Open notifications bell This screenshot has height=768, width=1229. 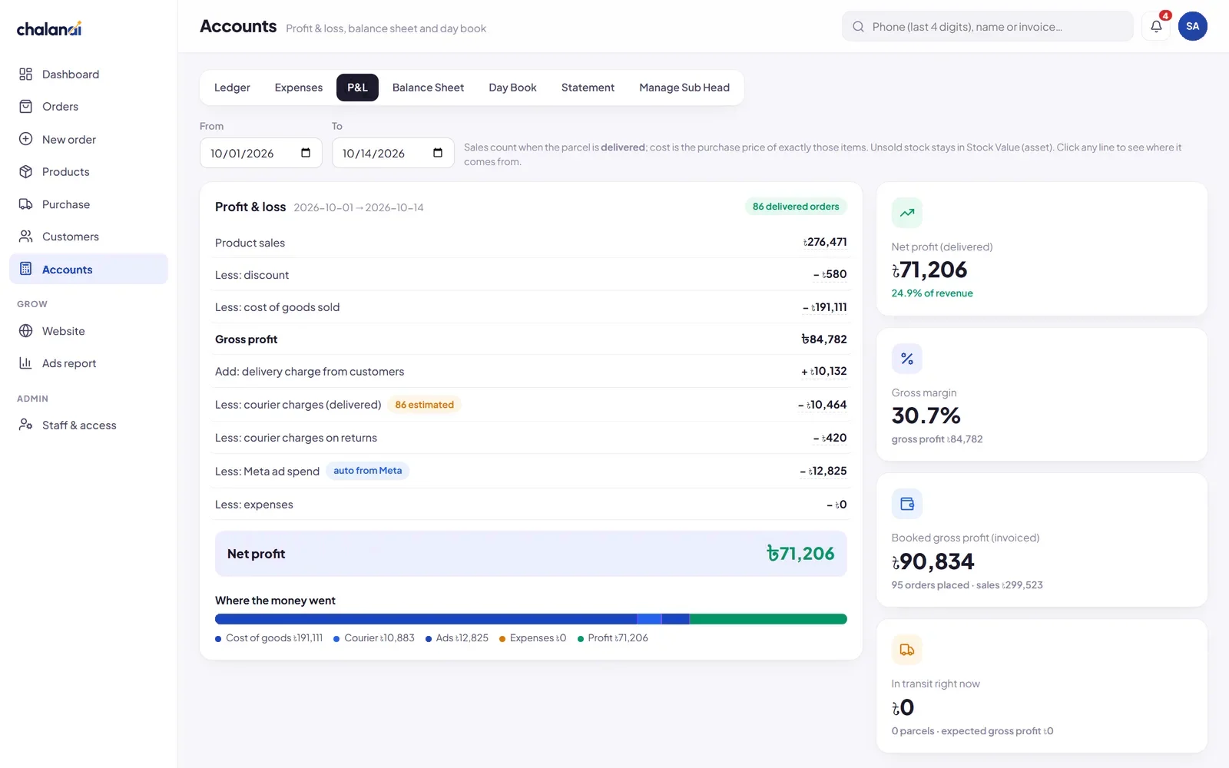[1156, 26]
